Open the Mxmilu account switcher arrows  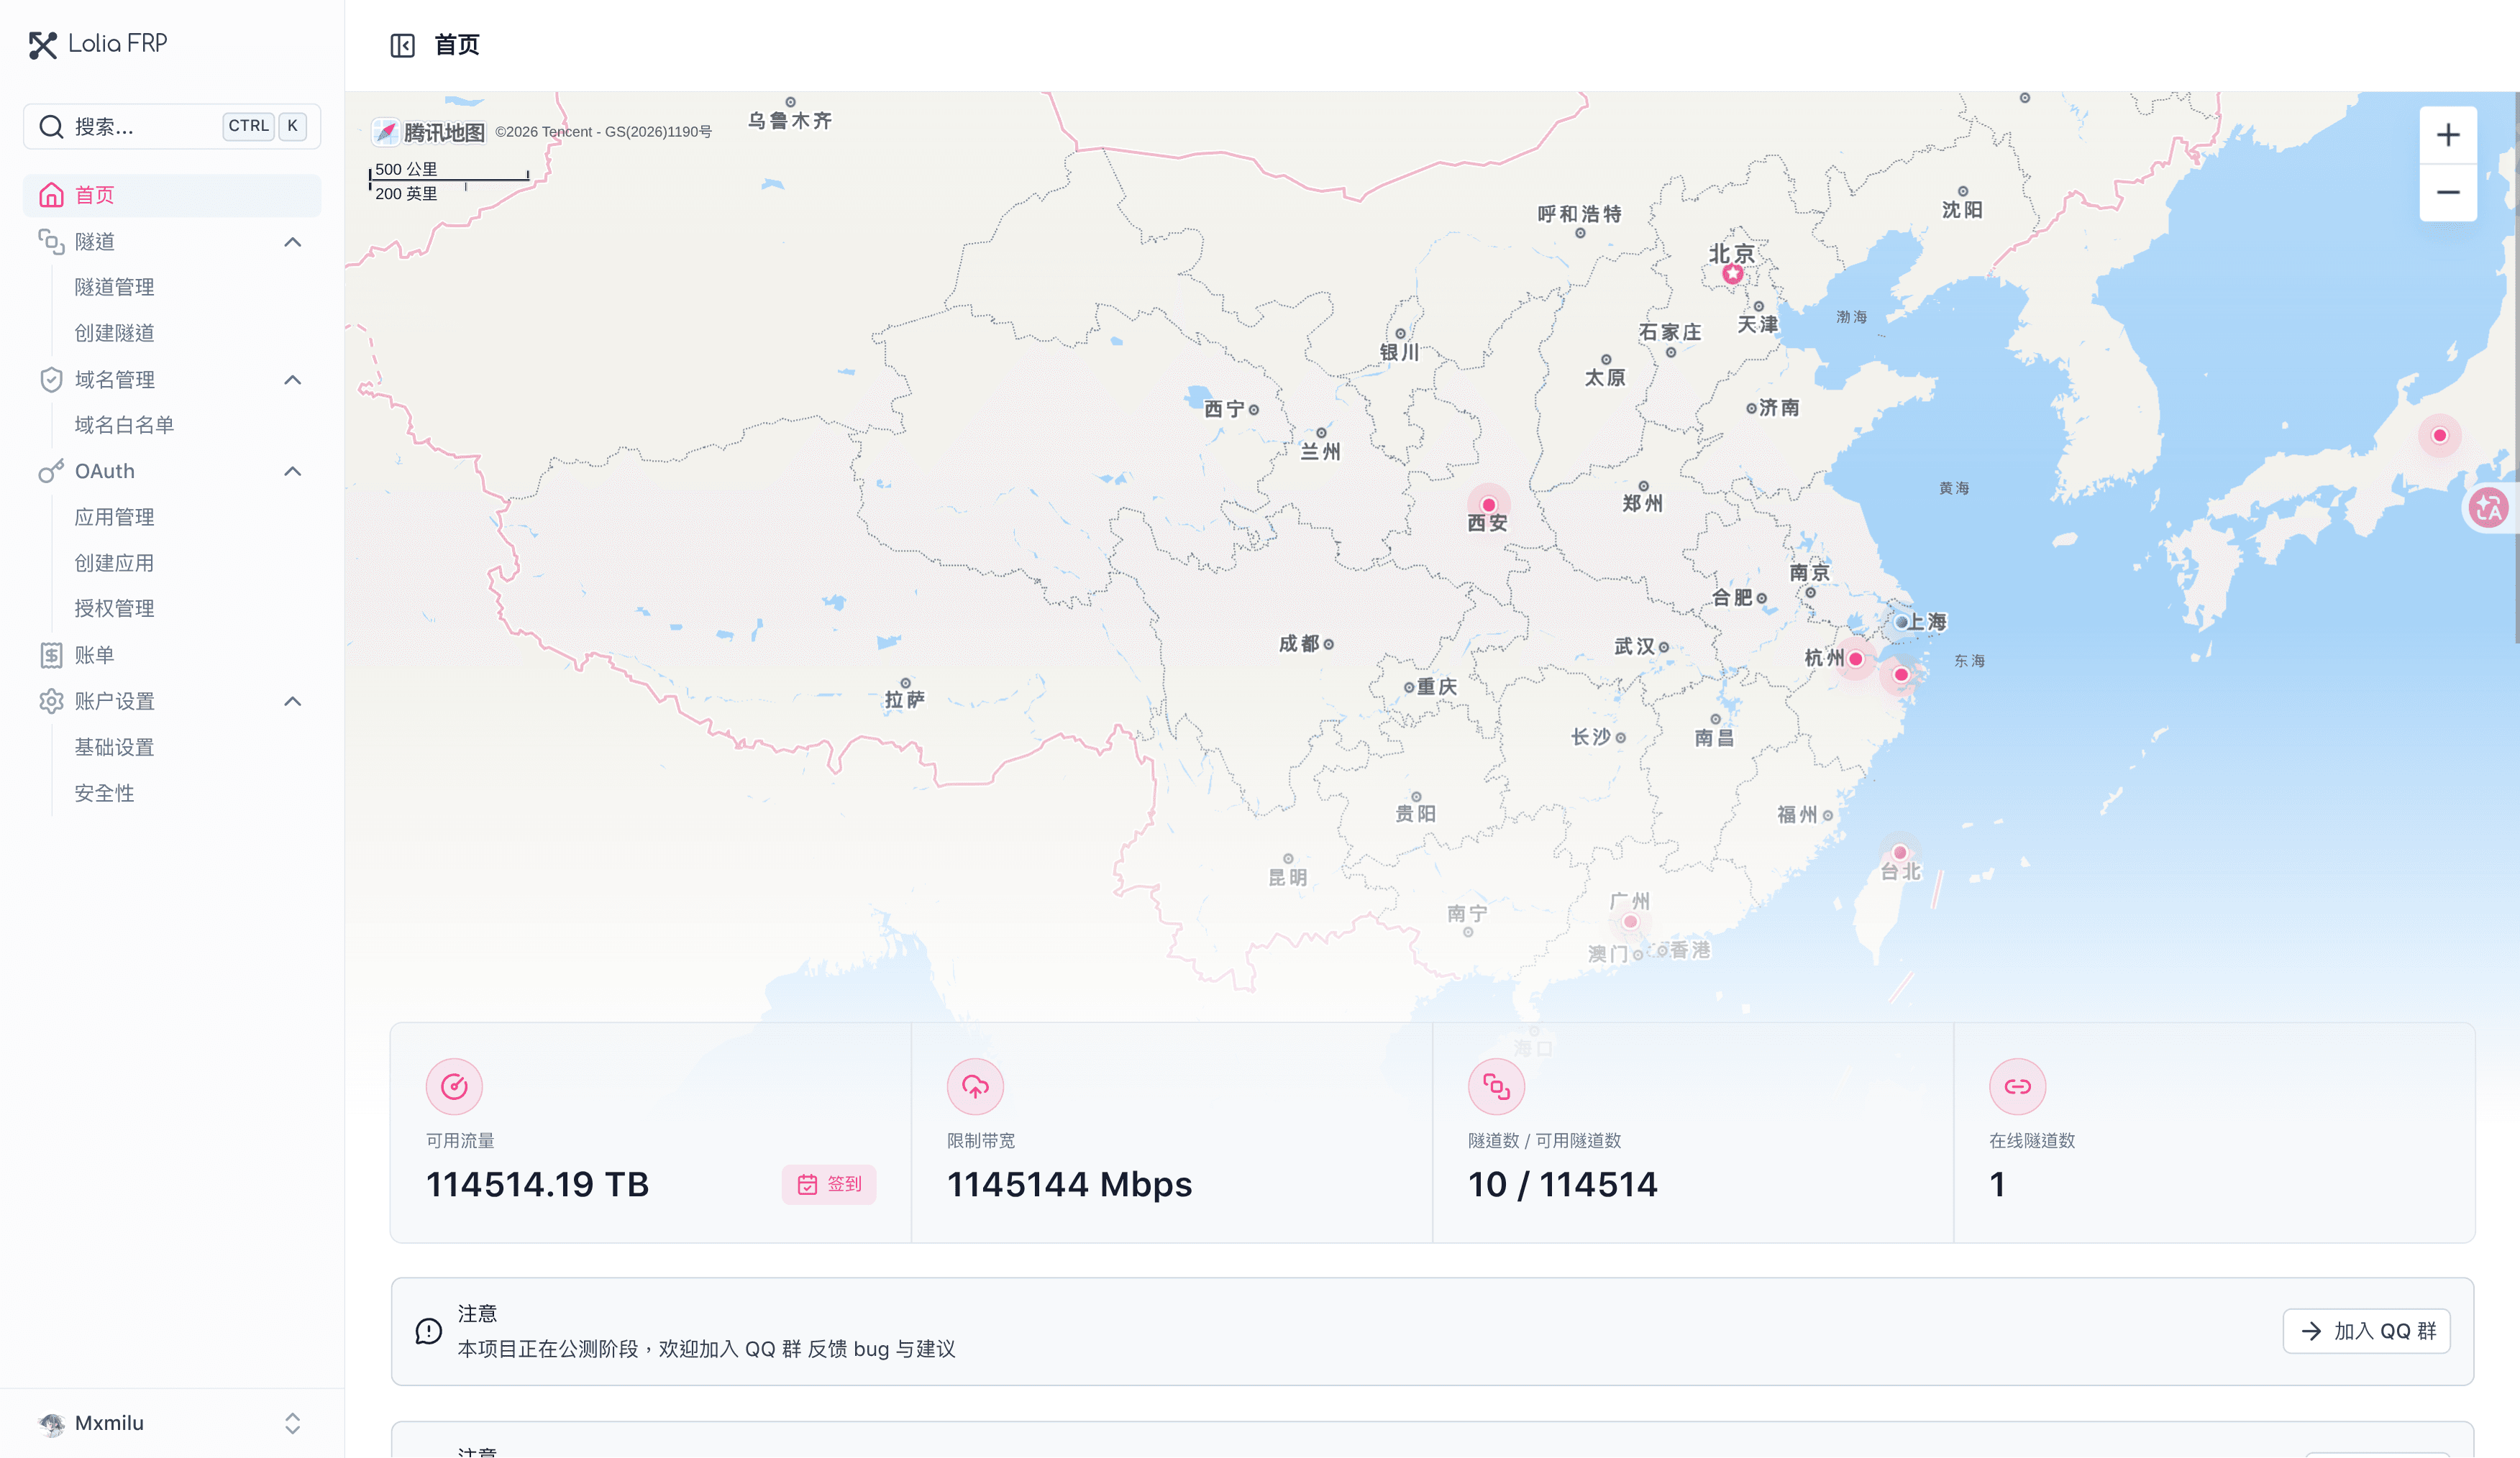point(292,1423)
